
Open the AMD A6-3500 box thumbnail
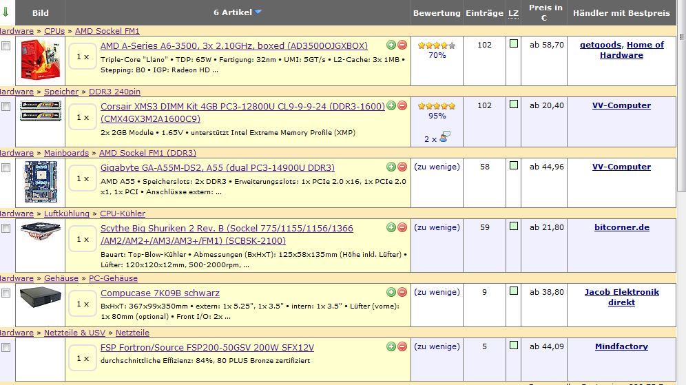[x=40, y=59]
